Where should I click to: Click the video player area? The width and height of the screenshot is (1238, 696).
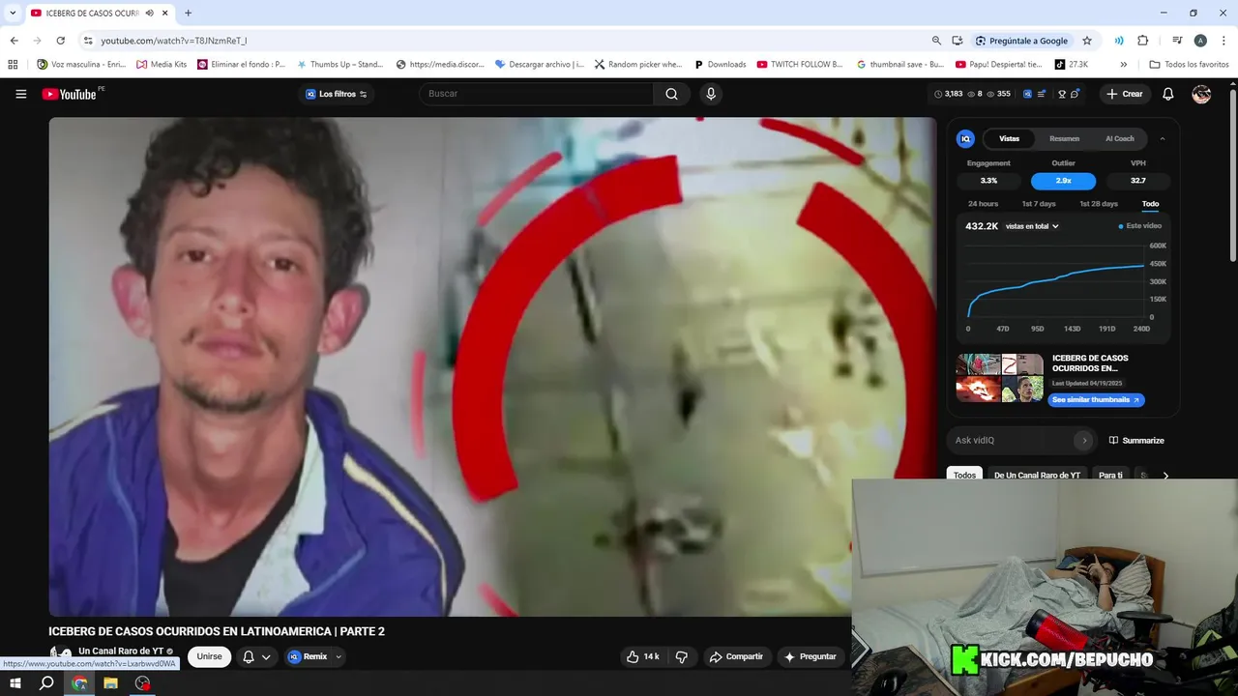point(492,366)
